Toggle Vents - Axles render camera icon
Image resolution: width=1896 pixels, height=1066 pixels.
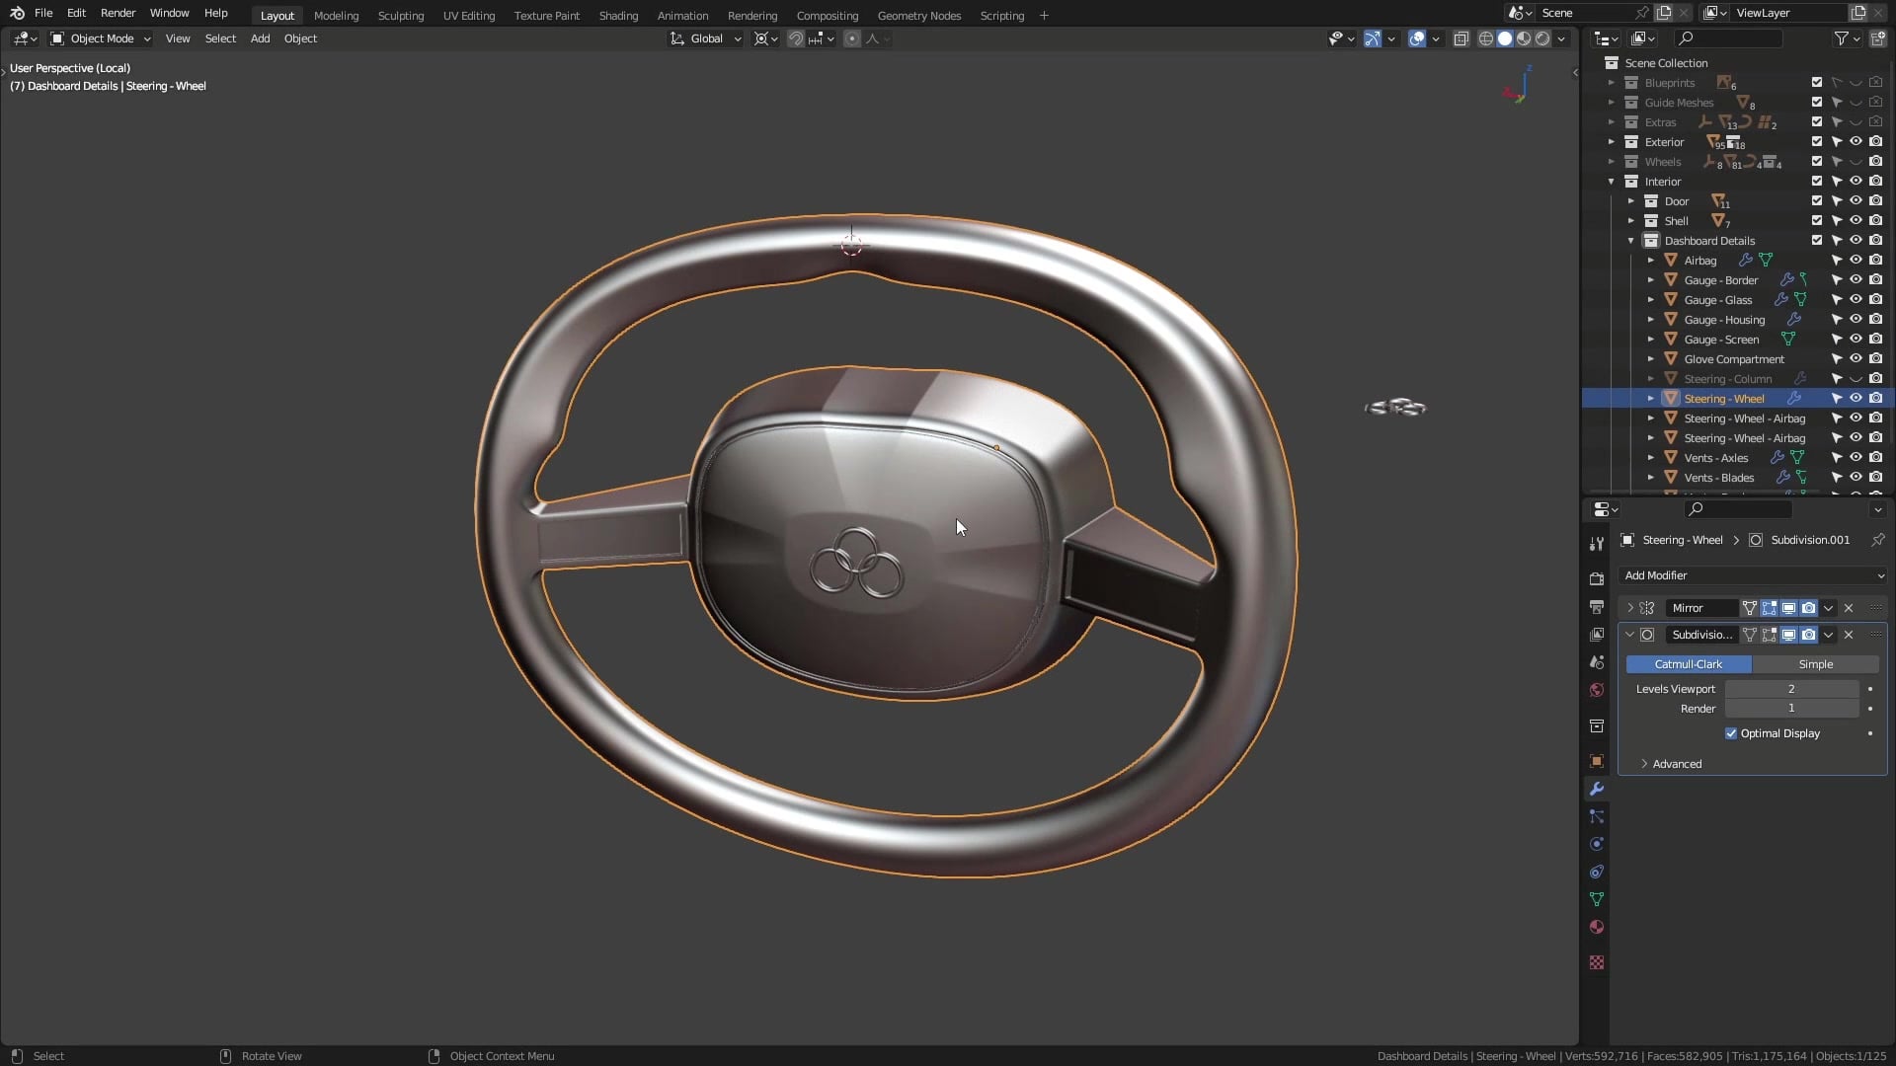pyautogui.click(x=1875, y=457)
